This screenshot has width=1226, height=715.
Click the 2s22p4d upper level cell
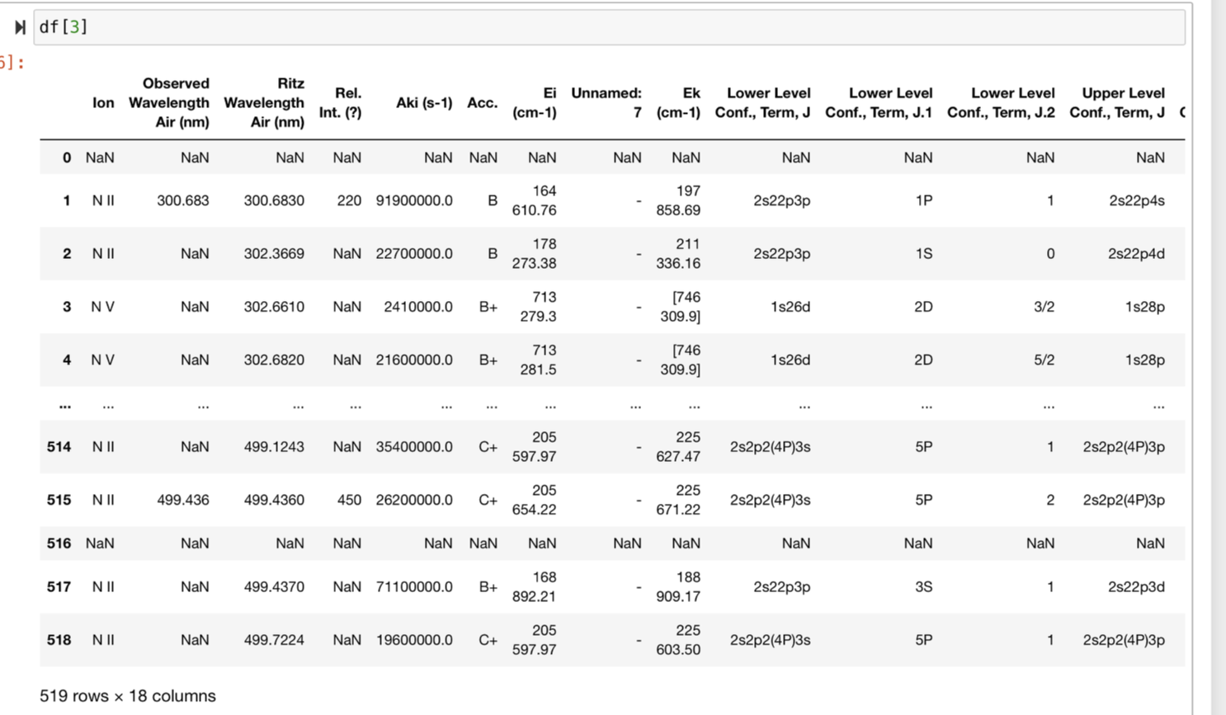pos(1137,254)
